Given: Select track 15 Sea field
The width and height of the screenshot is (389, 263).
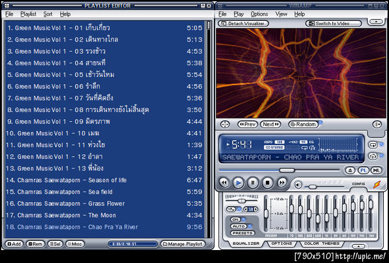Looking at the screenshot, I should 104,192.
